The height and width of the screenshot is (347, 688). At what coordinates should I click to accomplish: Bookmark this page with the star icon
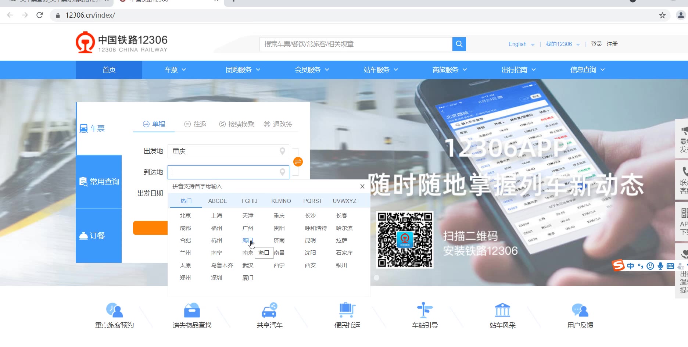662,15
